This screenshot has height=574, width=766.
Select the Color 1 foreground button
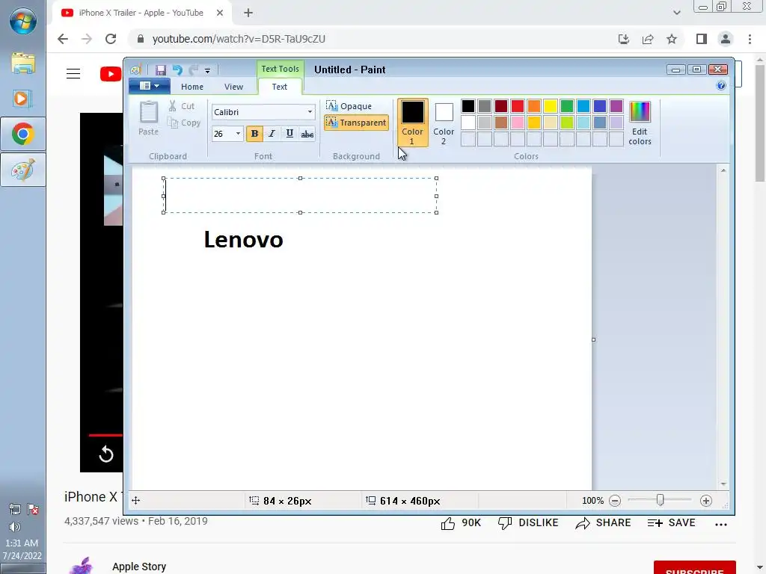tap(412, 123)
